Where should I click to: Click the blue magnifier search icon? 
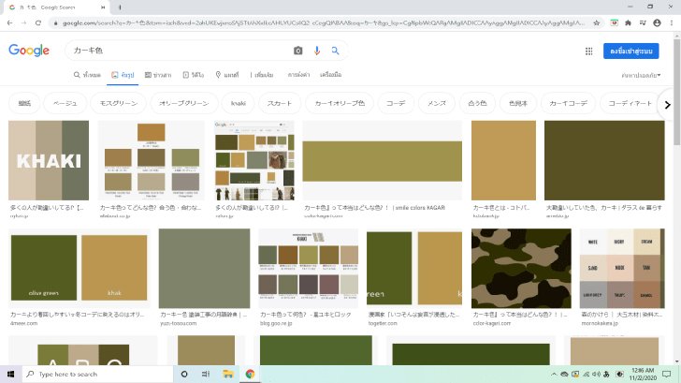pyautogui.click(x=335, y=51)
